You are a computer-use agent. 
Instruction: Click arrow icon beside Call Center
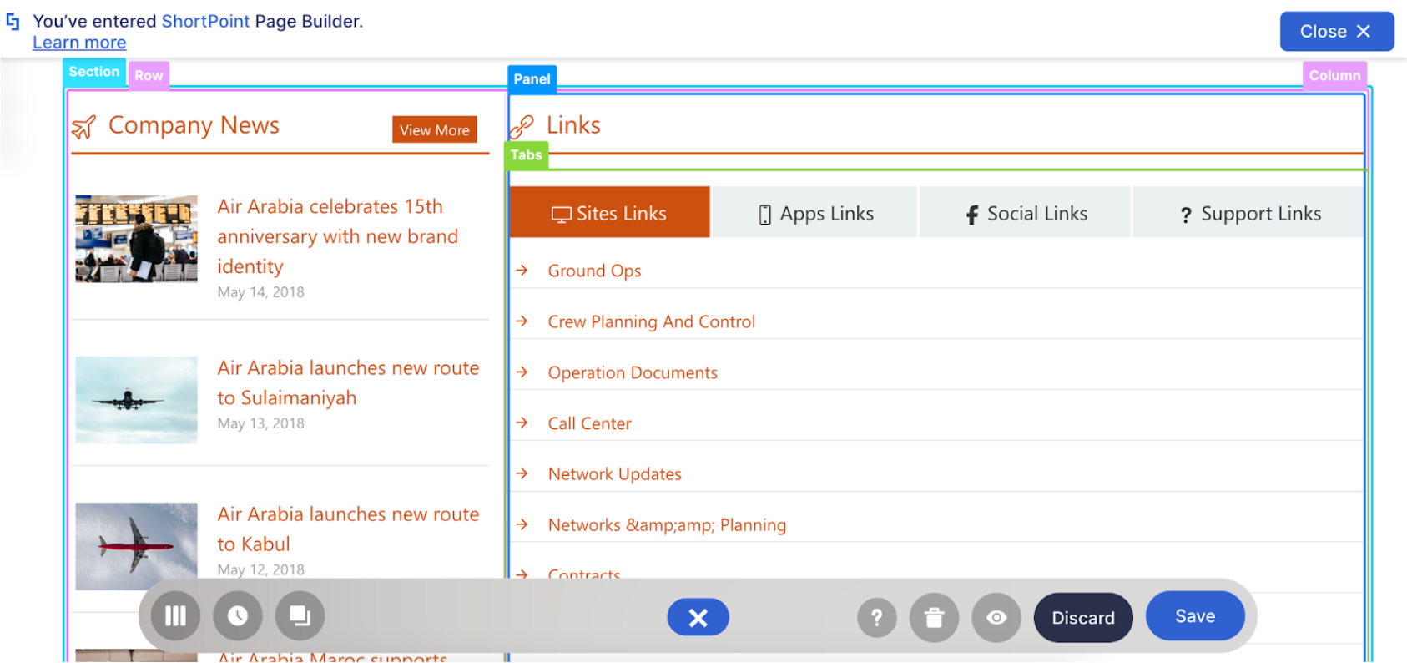(x=522, y=423)
